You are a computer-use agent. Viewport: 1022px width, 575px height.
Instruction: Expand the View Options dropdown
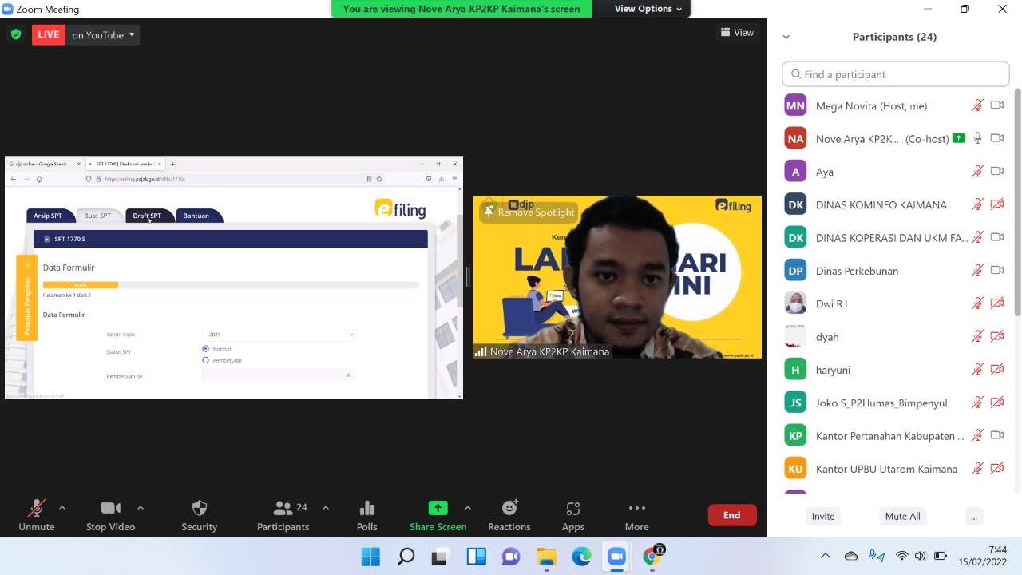648,9
